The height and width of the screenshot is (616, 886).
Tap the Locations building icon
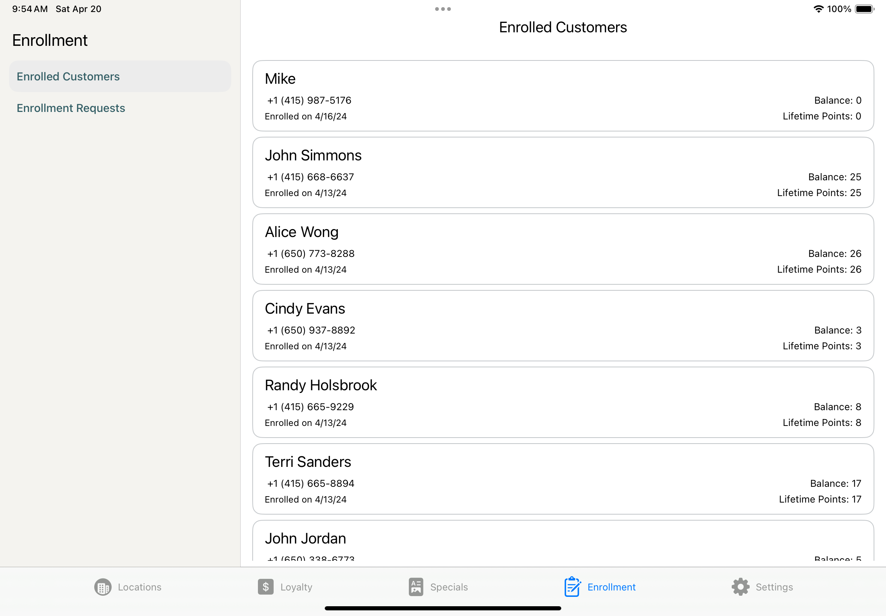tap(102, 587)
